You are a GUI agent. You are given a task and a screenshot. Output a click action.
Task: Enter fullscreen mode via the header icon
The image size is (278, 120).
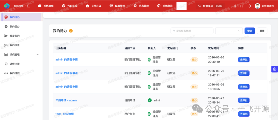click(241, 6)
